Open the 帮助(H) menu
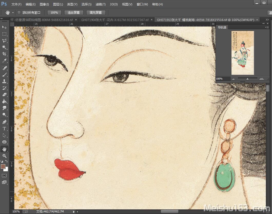The image size is (272, 214). (158, 4)
